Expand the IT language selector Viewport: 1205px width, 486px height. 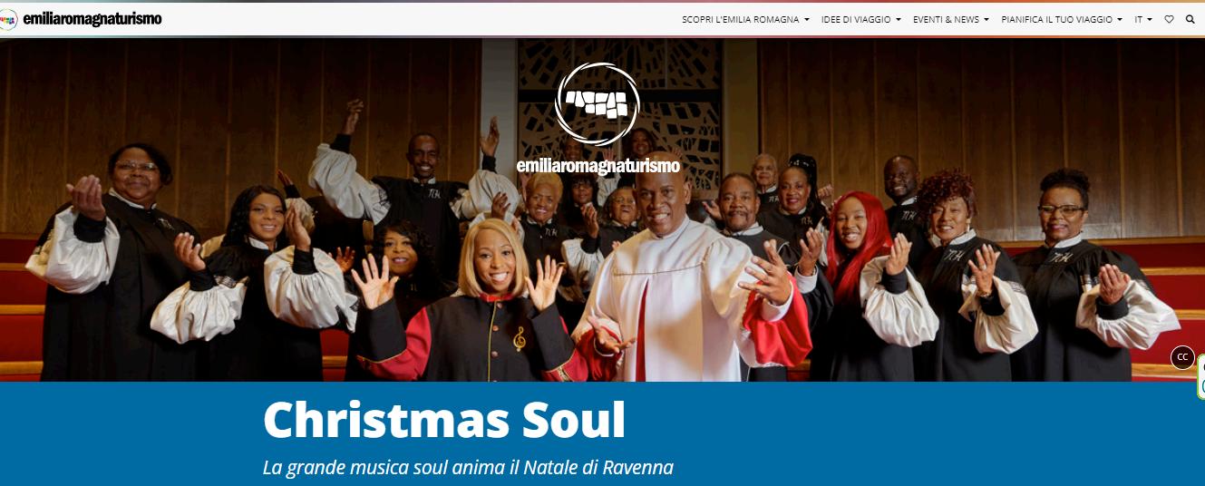tap(1143, 19)
